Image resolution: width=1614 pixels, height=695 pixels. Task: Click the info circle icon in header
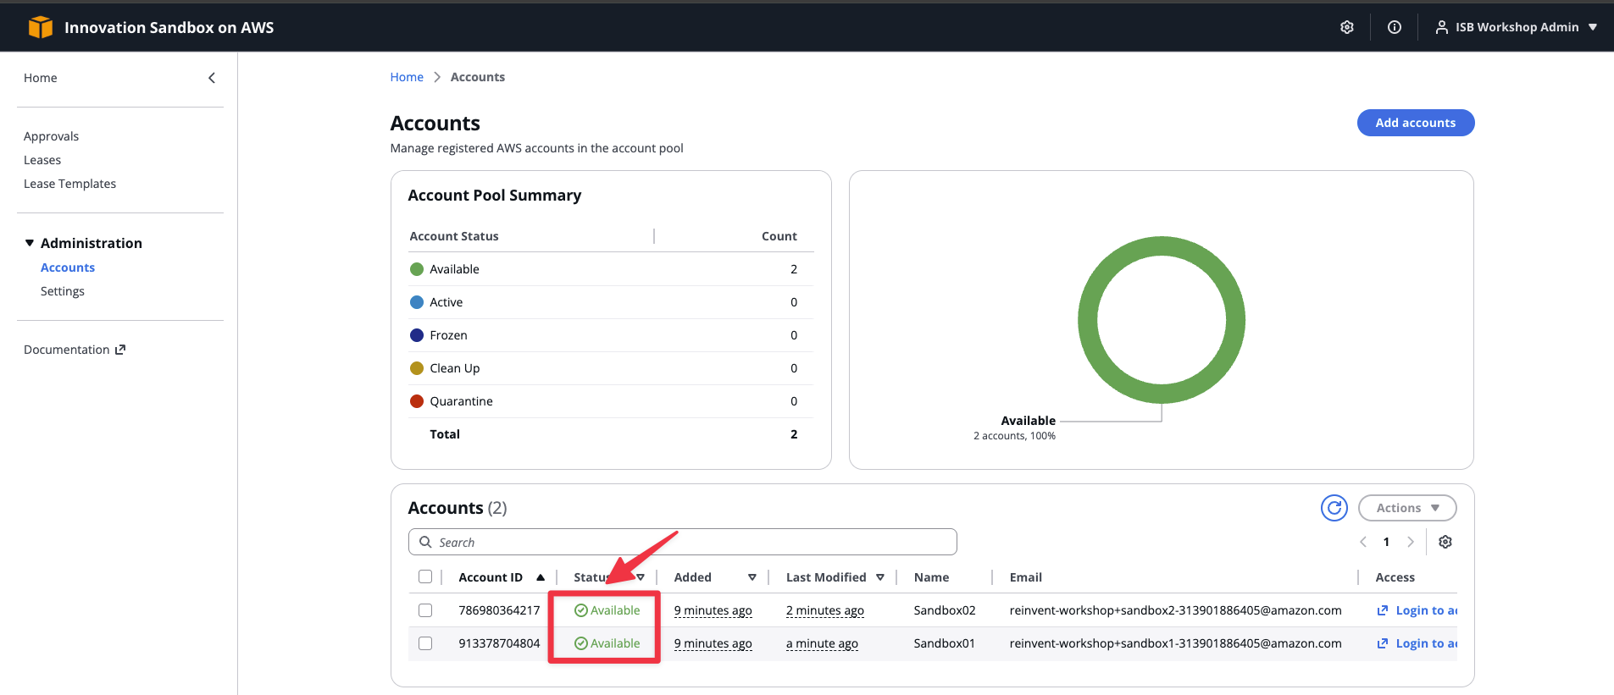point(1394,27)
